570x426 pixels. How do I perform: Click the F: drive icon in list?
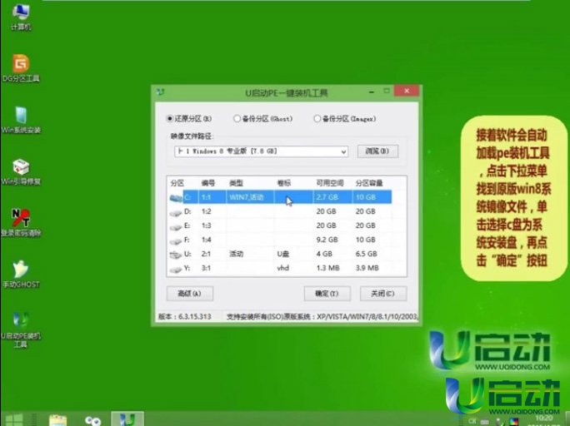tap(176, 240)
